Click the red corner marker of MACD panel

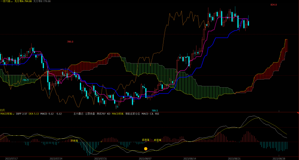298,113
